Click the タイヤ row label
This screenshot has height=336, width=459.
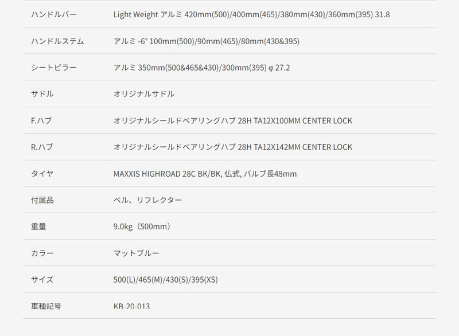42,174
